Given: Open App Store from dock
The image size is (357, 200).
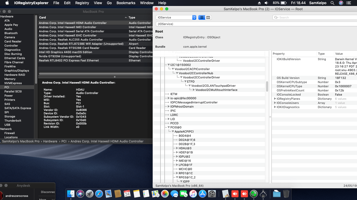Looking at the screenshot, I should coord(203,193).
